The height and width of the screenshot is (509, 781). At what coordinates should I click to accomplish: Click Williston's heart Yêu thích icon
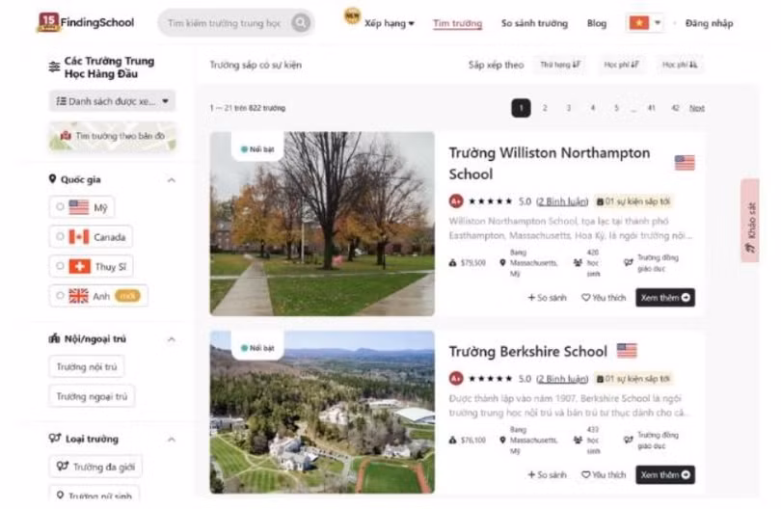tap(586, 297)
